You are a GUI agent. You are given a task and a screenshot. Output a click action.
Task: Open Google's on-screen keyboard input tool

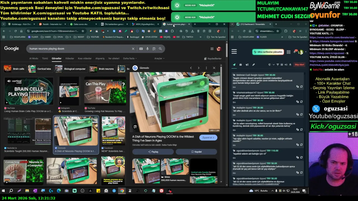pyautogui.click(x=141, y=49)
